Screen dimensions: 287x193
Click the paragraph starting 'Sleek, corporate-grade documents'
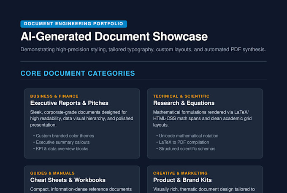tap(82, 119)
